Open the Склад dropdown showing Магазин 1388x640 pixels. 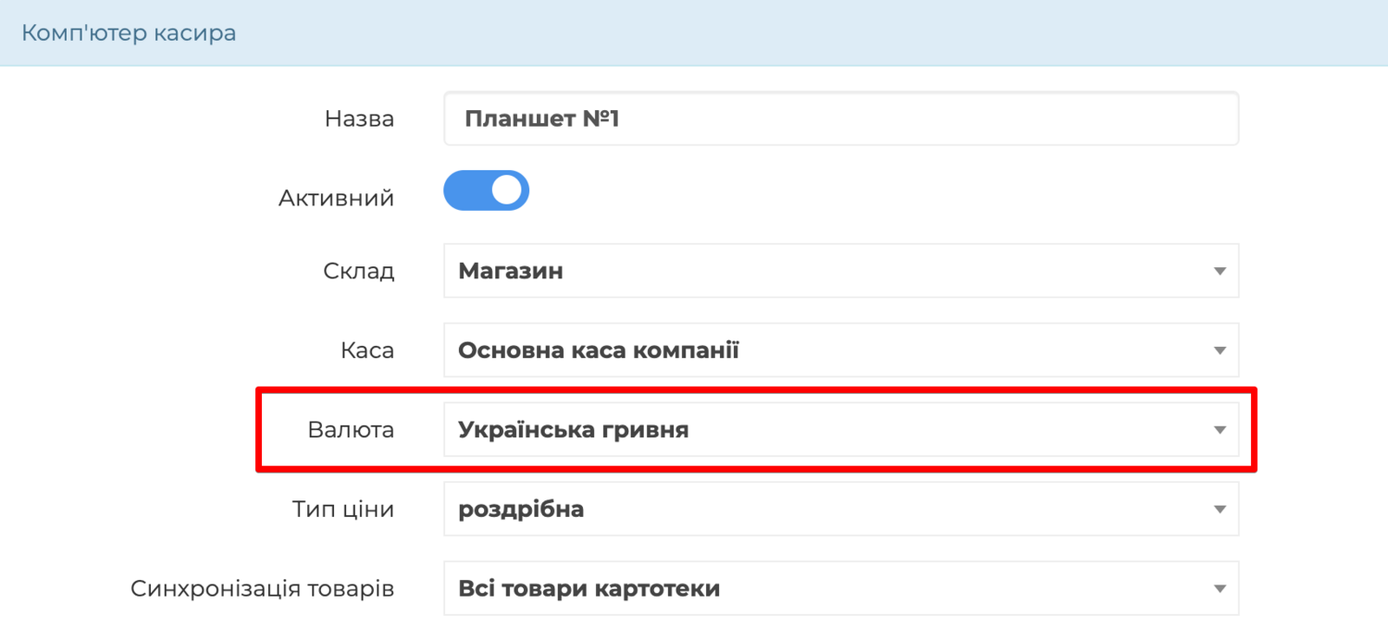pos(841,271)
